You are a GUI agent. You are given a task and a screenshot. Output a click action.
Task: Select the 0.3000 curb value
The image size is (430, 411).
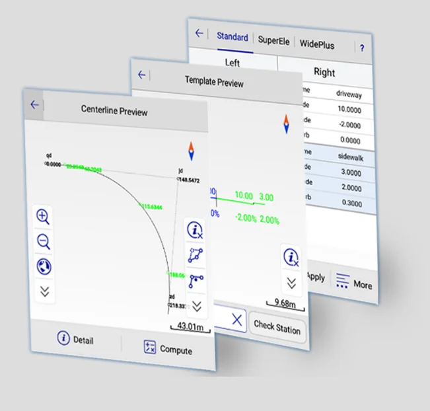[x=352, y=204]
